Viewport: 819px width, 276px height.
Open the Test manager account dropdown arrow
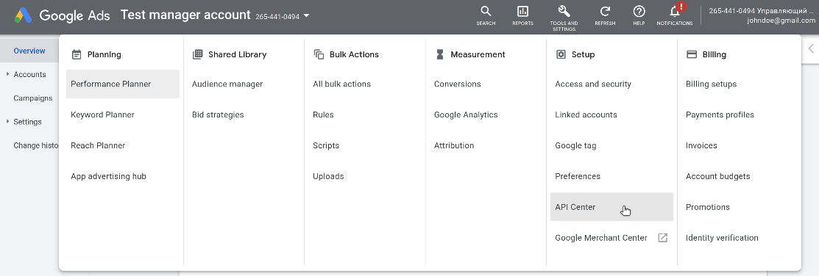click(307, 15)
